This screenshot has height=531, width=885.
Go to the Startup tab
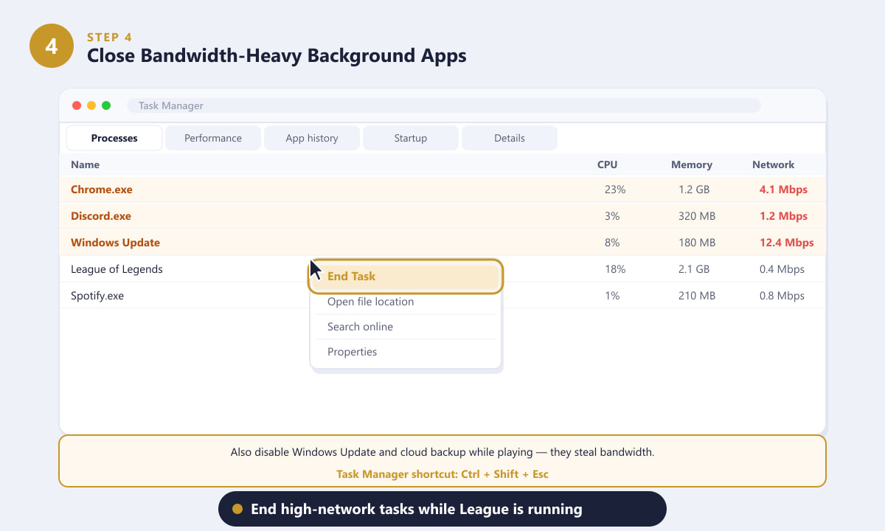tap(411, 138)
